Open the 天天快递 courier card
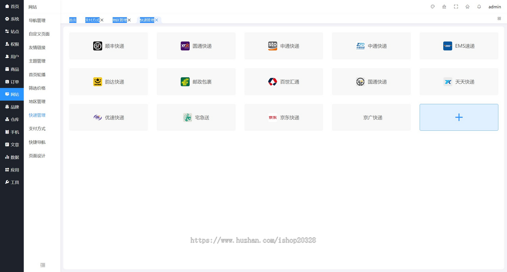 pos(459,81)
